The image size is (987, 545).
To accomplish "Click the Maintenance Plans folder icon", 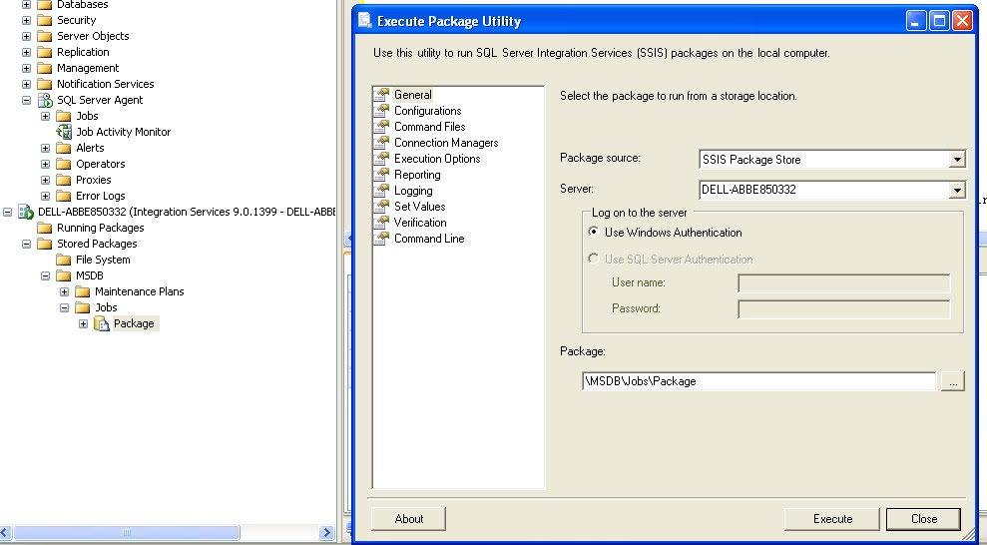I will 82,291.
